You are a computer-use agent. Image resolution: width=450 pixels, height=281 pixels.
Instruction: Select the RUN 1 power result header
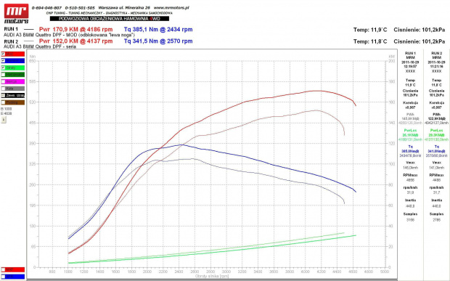75,29
